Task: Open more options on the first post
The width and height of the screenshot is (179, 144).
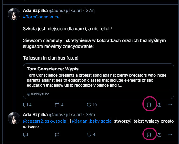Action: pyautogui.click(x=170, y=105)
